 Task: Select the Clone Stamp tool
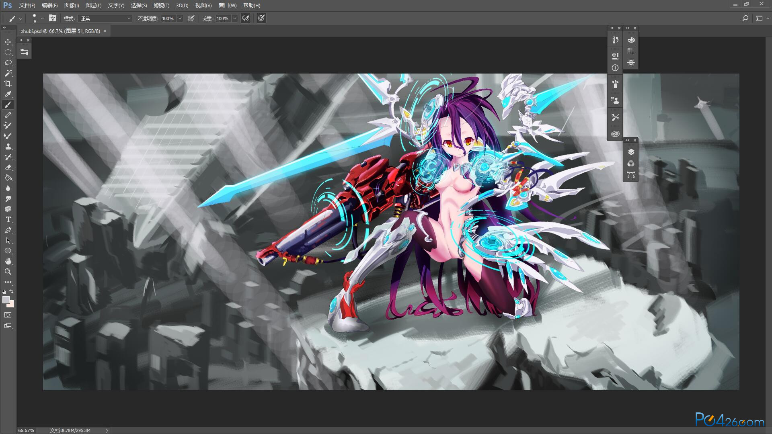pyautogui.click(x=8, y=146)
